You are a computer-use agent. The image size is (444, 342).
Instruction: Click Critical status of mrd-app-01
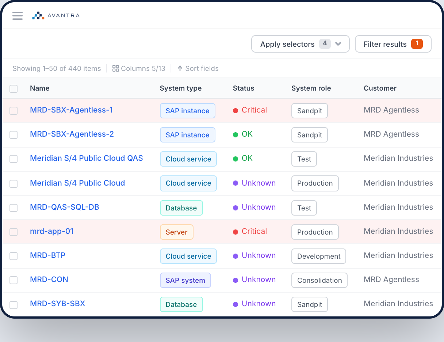click(x=250, y=231)
